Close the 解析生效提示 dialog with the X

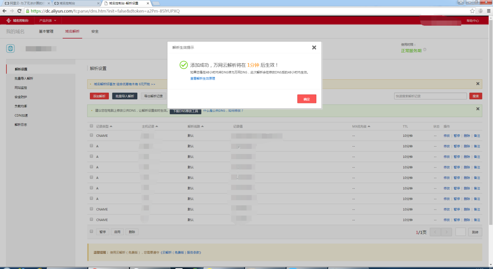(x=314, y=47)
